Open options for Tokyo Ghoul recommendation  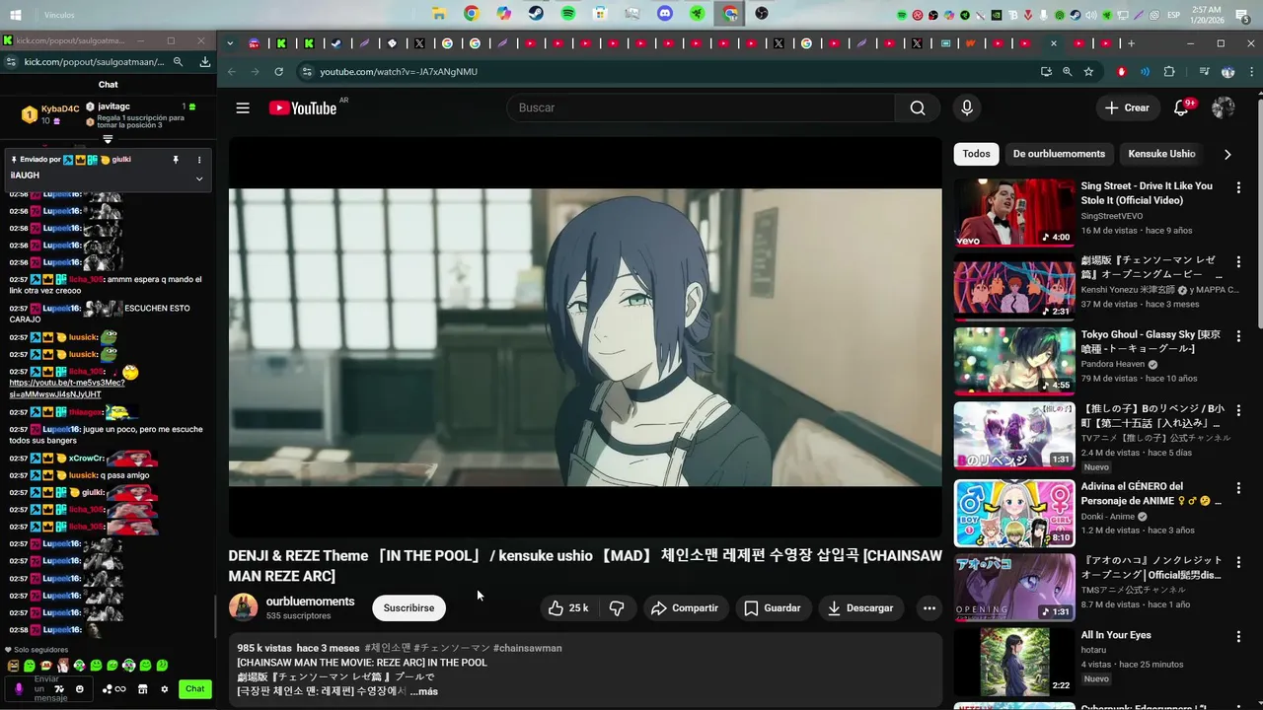[1239, 336]
